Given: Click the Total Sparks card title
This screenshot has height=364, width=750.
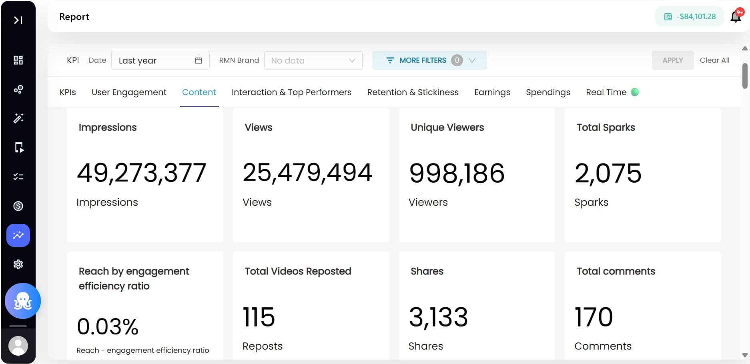Looking at the screenshot, I should point(606,127).
